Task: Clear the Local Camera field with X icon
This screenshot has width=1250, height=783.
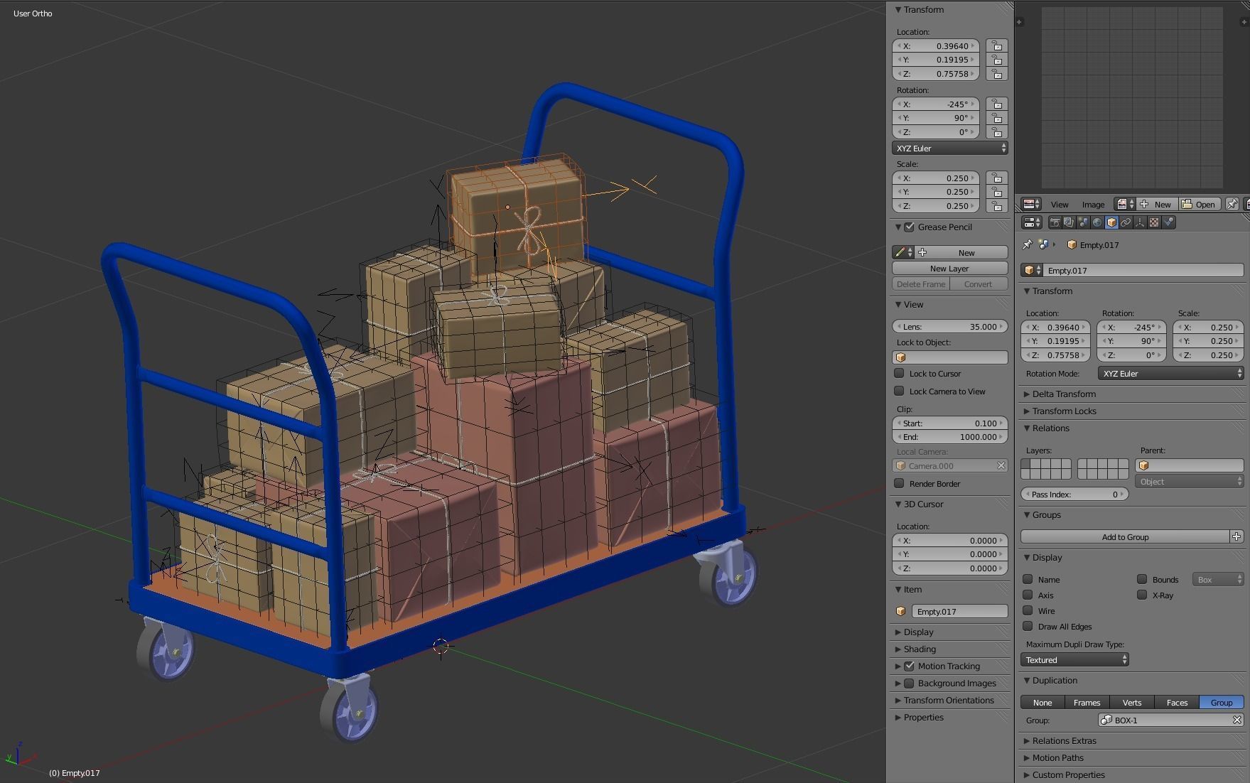Action: [x=1001, y=466]
